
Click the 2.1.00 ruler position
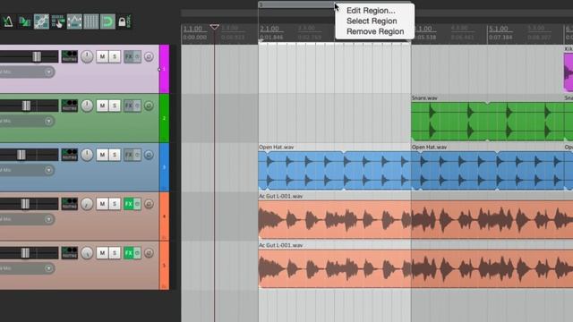click(x=269, y=29)
